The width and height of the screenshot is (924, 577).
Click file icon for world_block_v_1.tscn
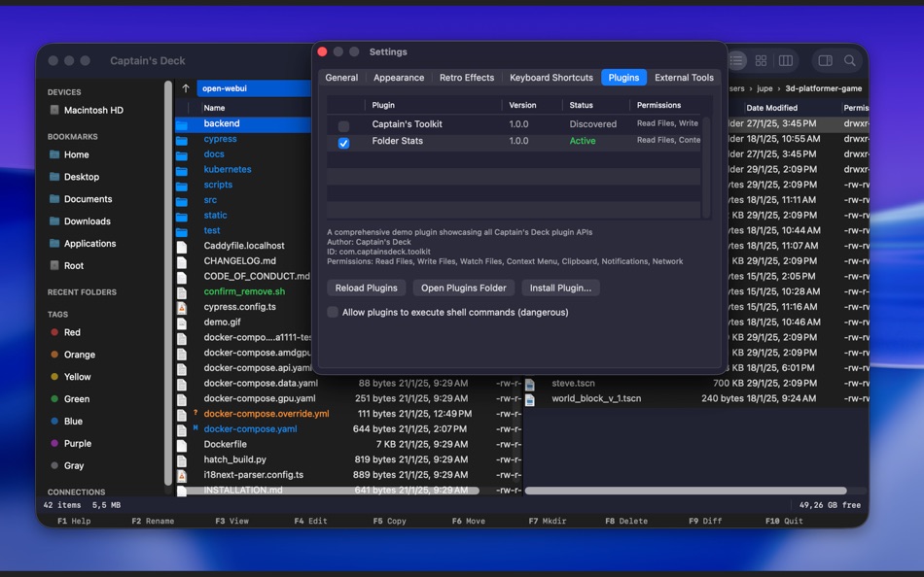tap(530, 399)
